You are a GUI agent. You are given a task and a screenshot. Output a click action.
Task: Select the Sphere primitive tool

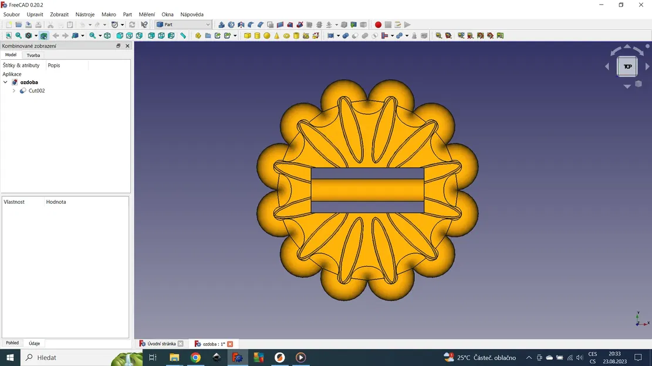266,35
